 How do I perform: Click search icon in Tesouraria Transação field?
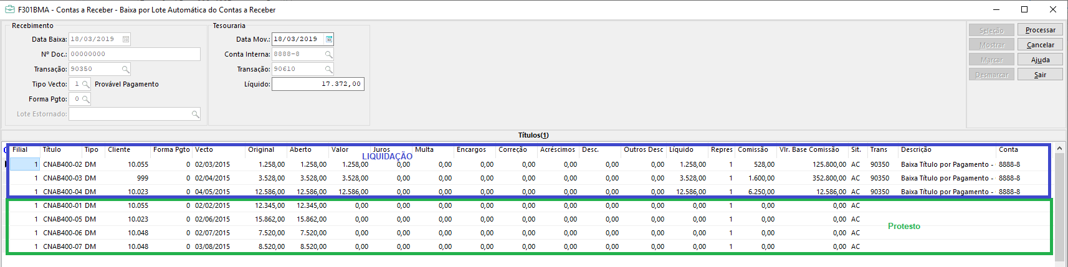point(328,69)
